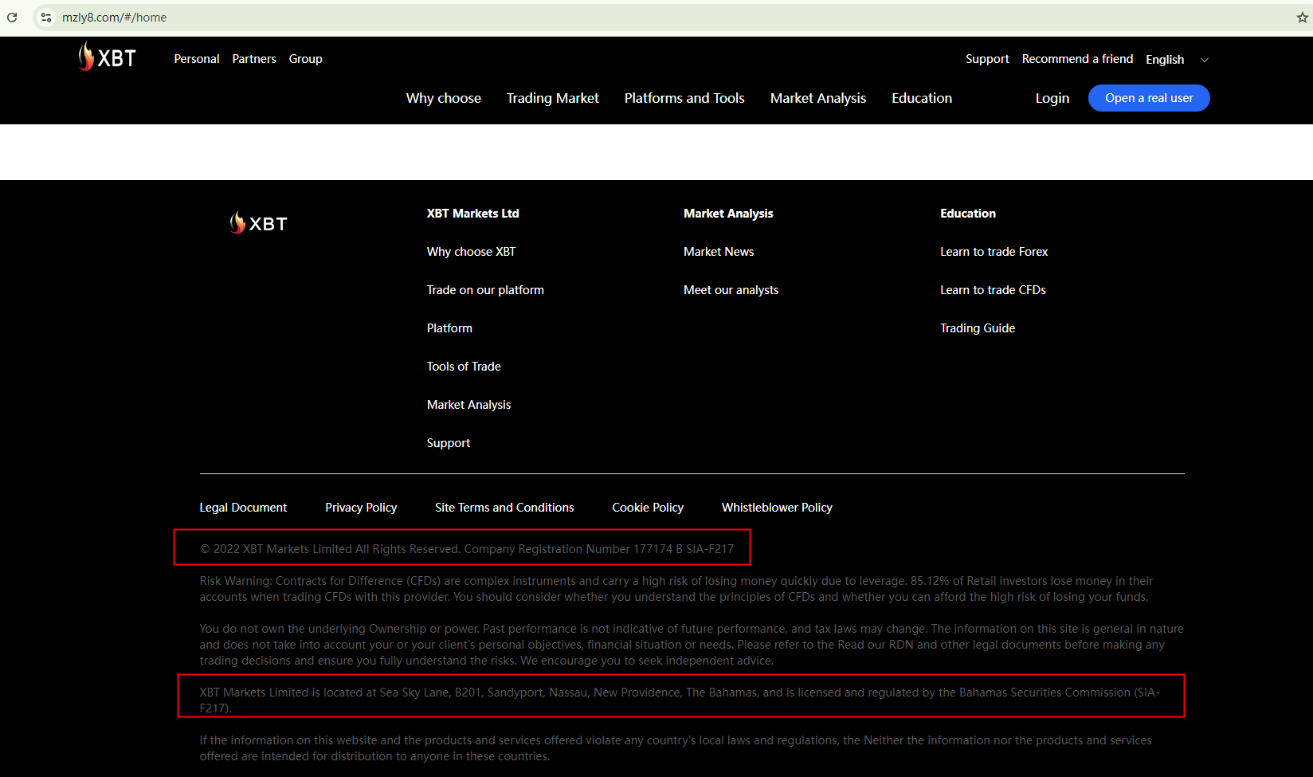Open the Market News link

coord(719,252)
